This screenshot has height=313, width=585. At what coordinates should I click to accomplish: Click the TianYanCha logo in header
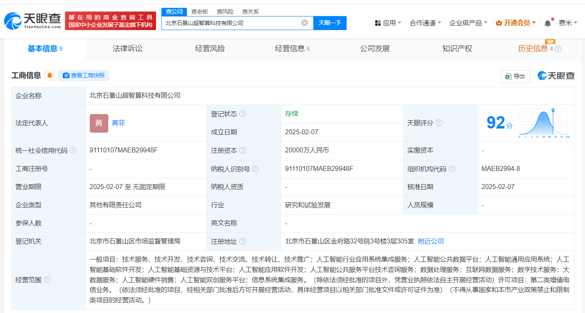(33, 21)
